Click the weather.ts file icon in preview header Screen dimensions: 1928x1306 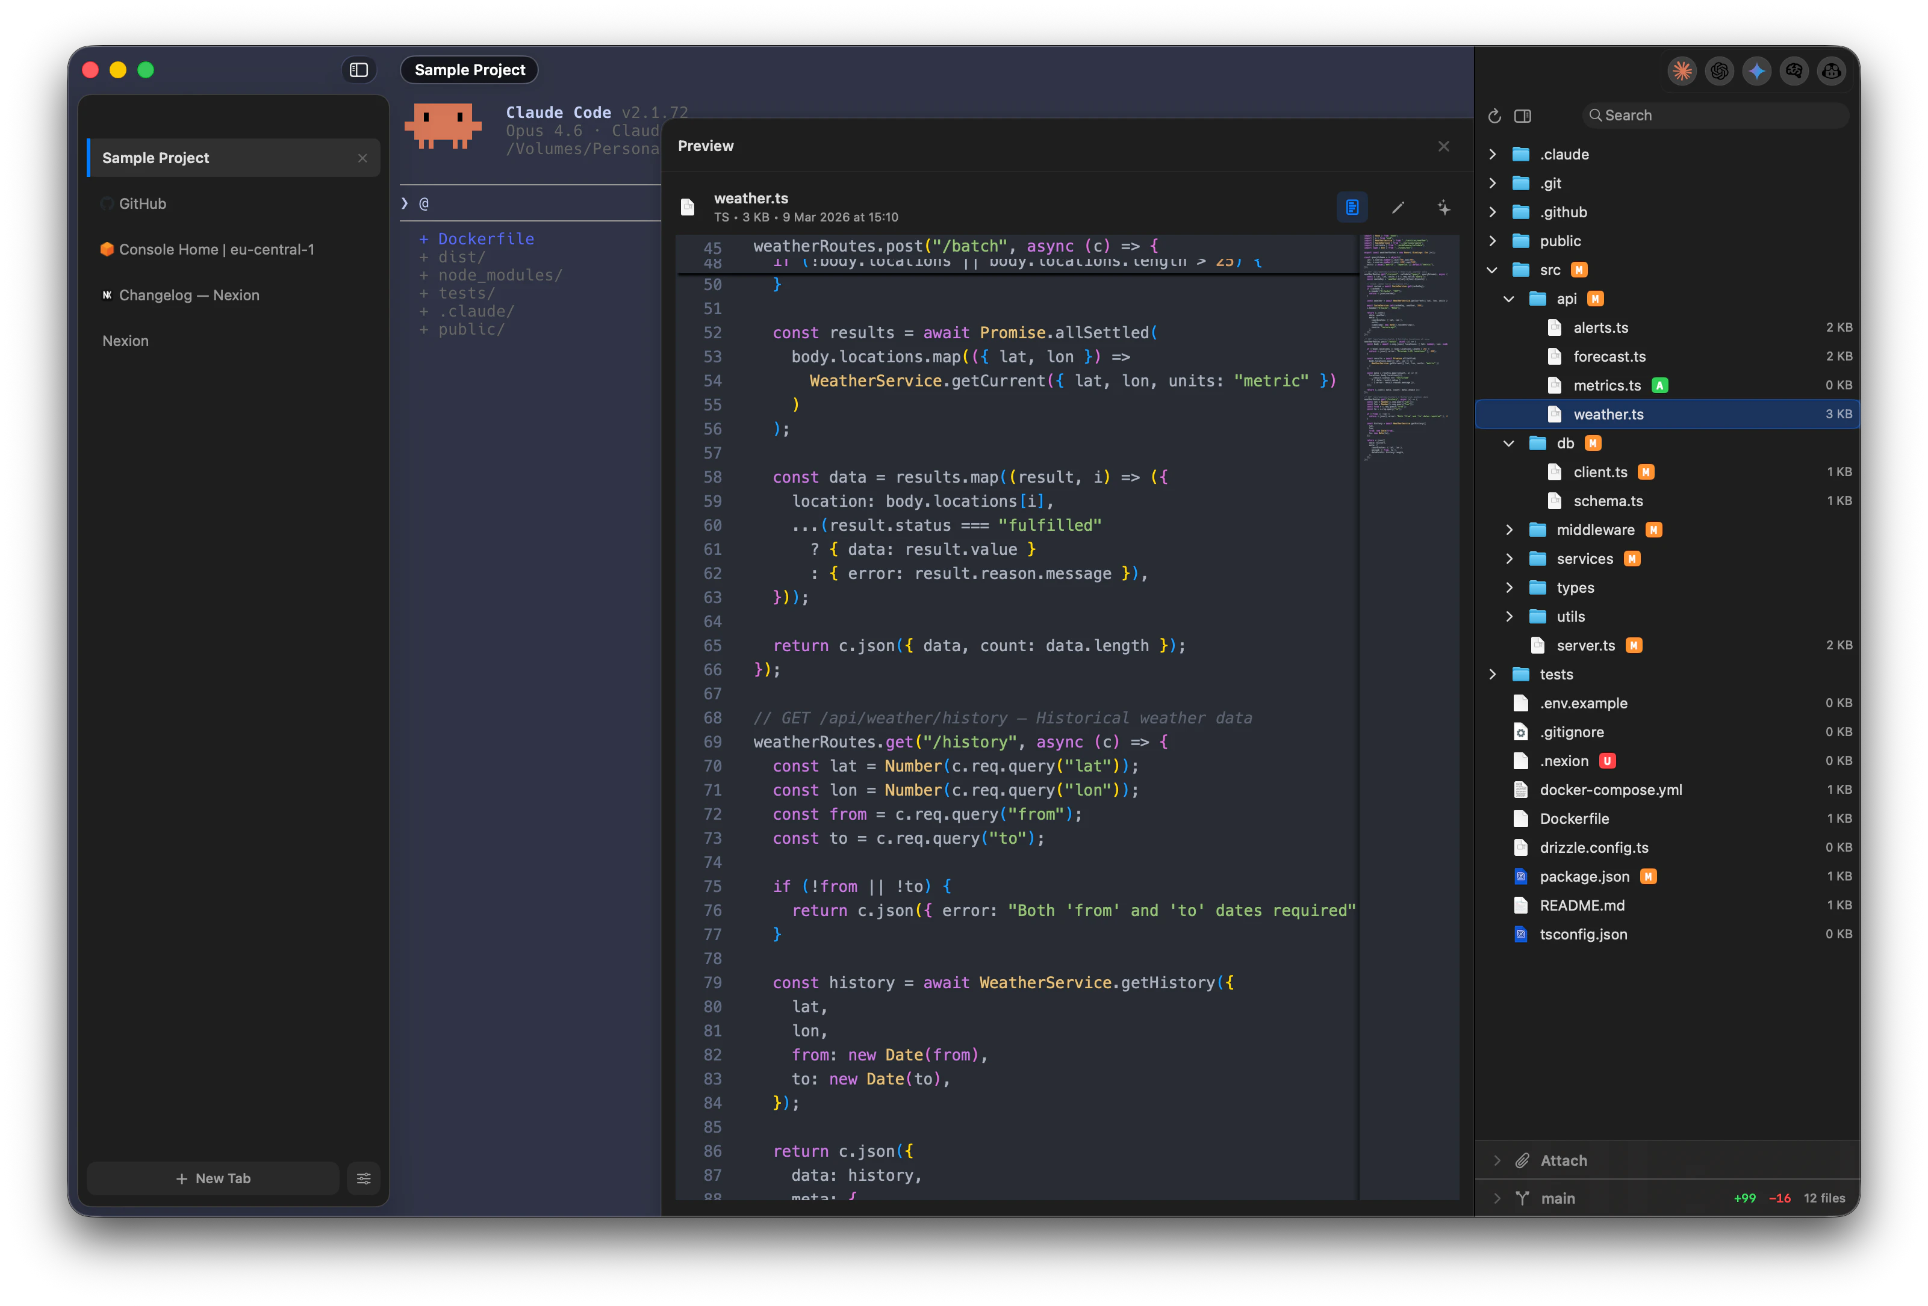click(687, 206)
